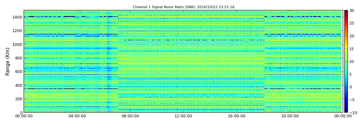The height and width of the screenshot is (128, 363).
Task: Click the 800 range tick label
Action: click(x=19, y=58)
